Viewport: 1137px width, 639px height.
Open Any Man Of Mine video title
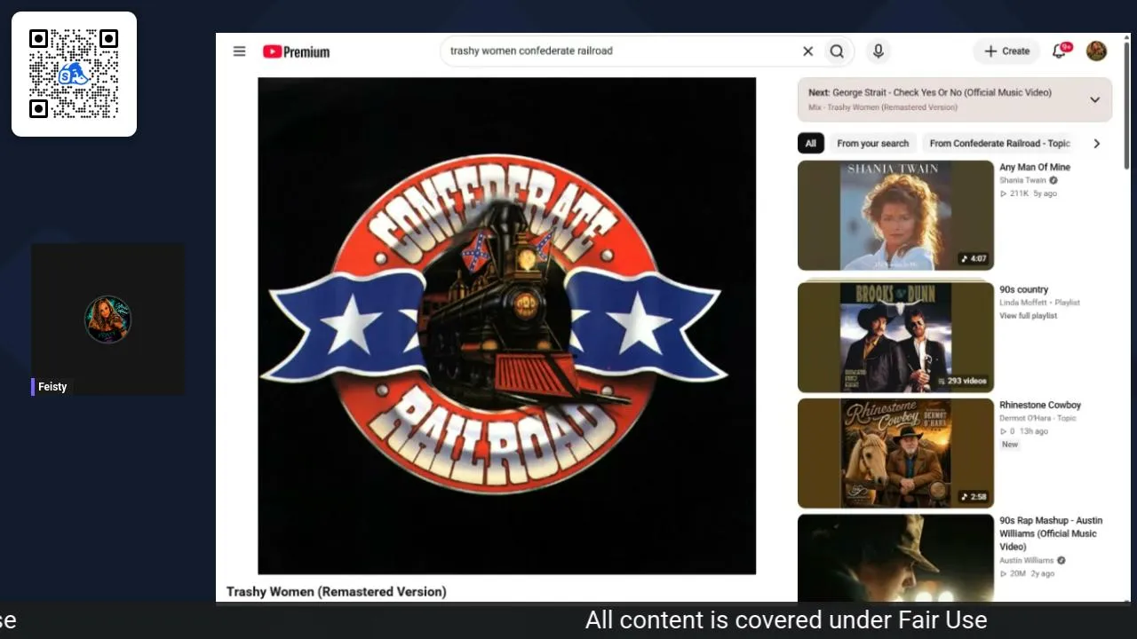point(1035,167)
